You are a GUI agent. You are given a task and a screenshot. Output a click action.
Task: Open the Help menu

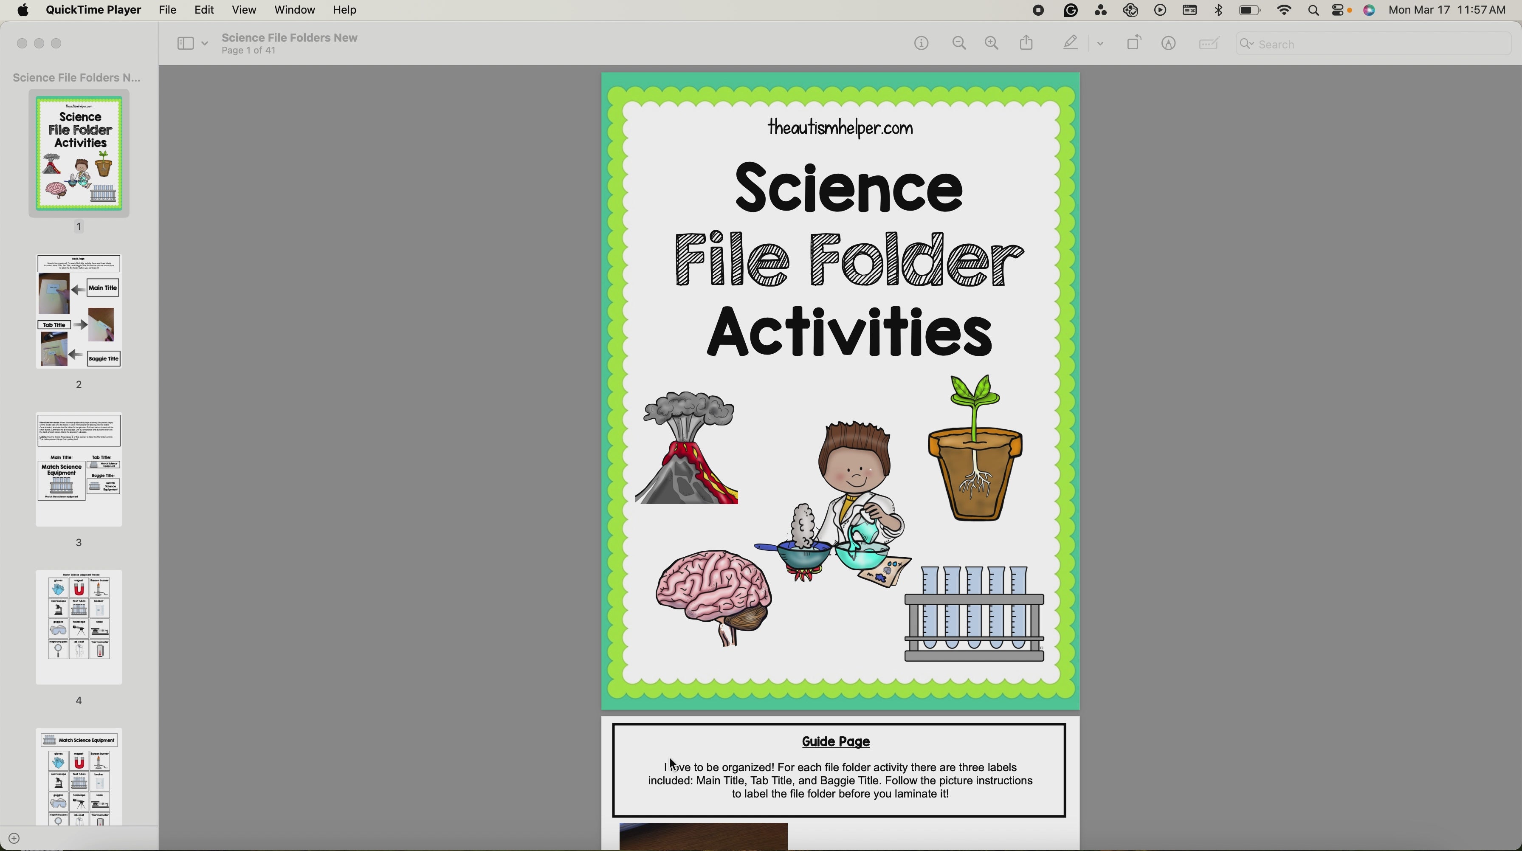click(x=344, y=9)
